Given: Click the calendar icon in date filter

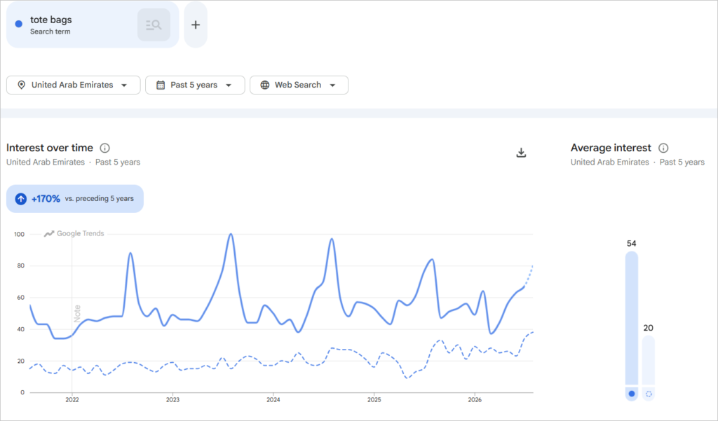Looking at the screenshot, I should (161, 85).
